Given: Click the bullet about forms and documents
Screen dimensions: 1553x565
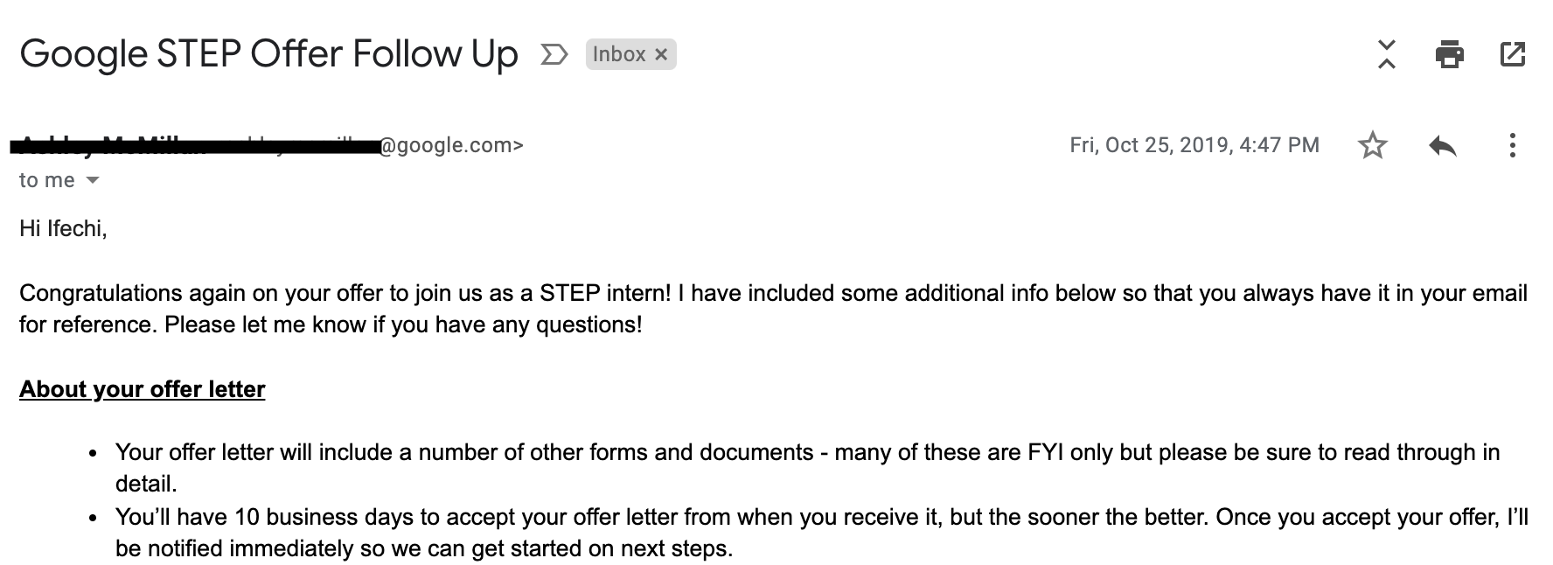Looking at the screenshot, I should (807, 468).
